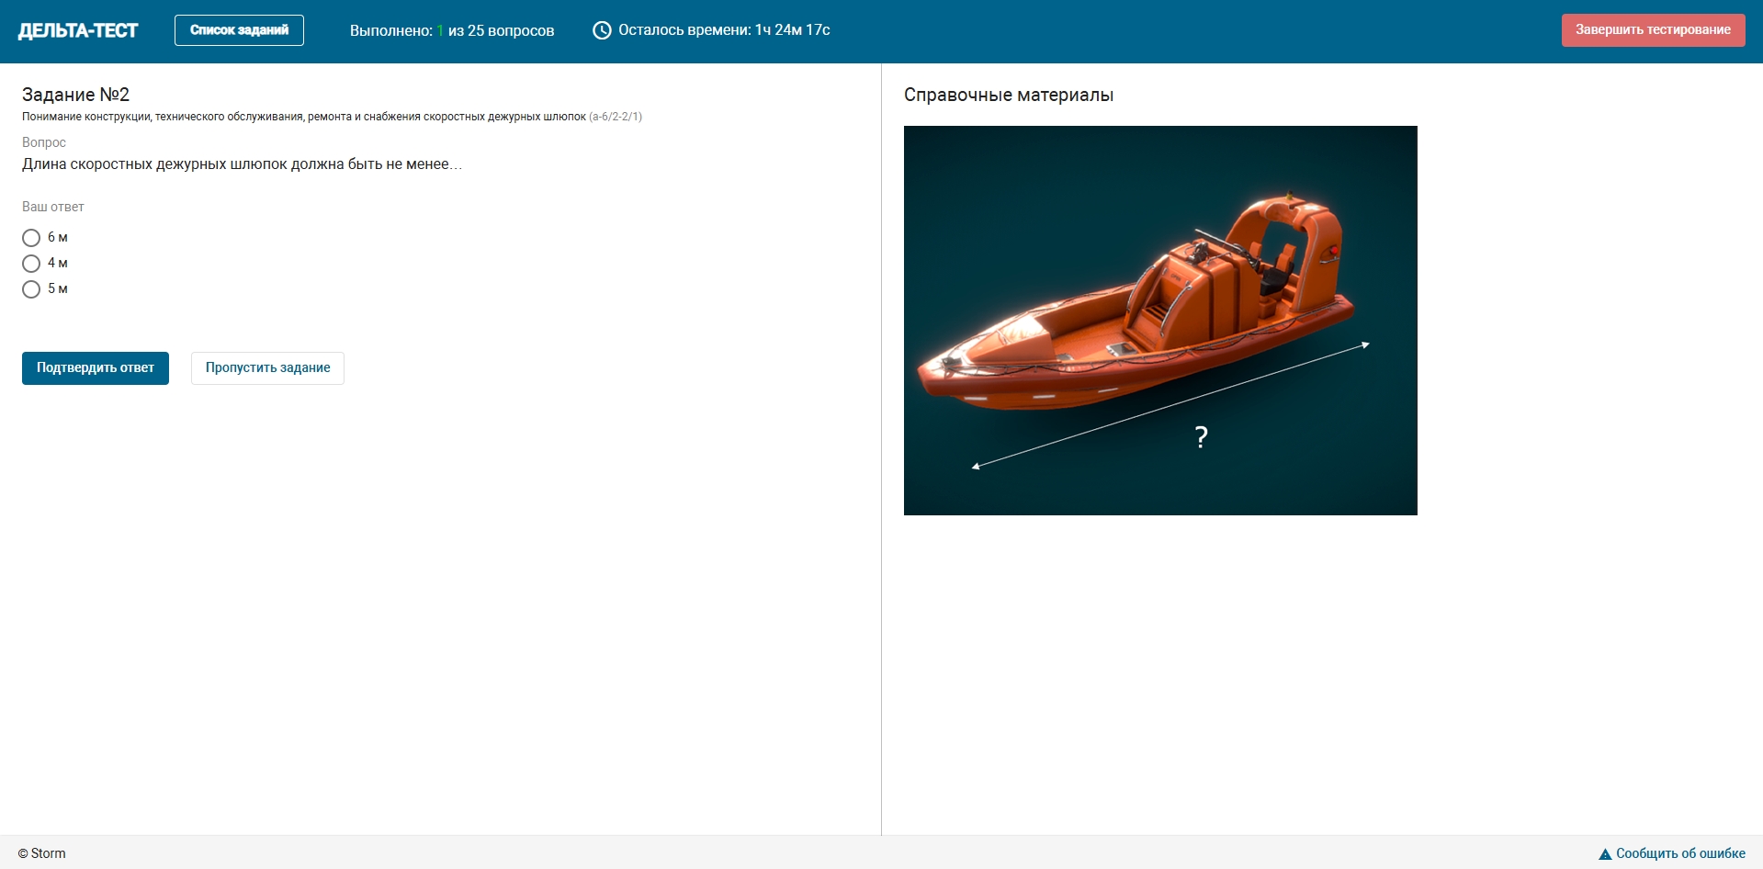Open the Список заданий task list

pyautogui.click(x=239, y=30)
